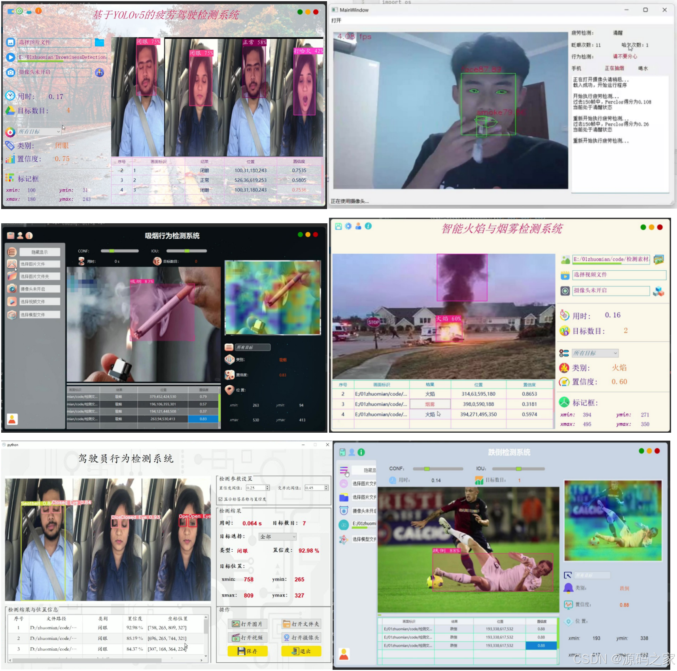Open the 全部 target selection dropdown in driver behavior window
Viewport: 677px width, 671px height.
click(278, 536)
